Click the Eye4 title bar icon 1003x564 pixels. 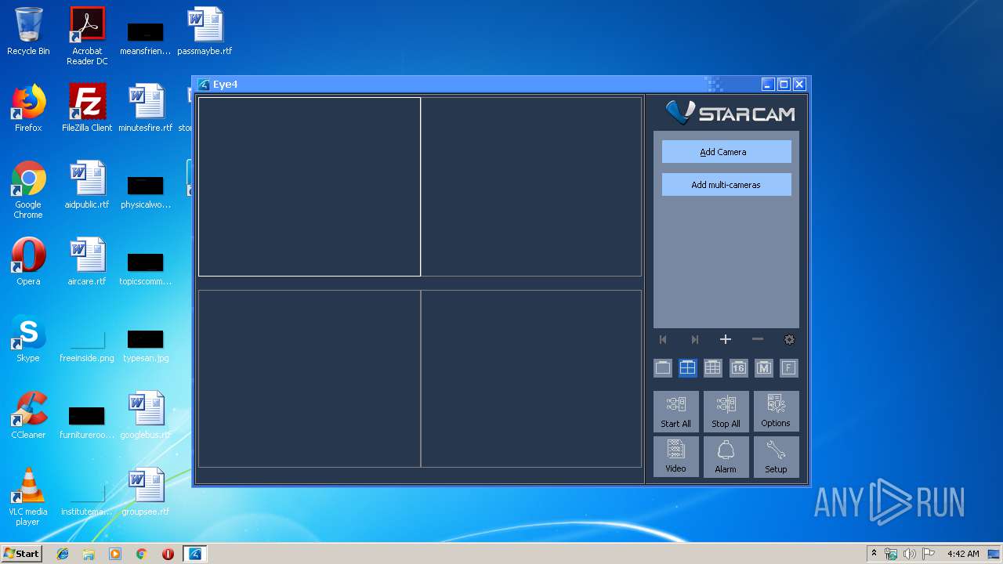click(204, 85)
